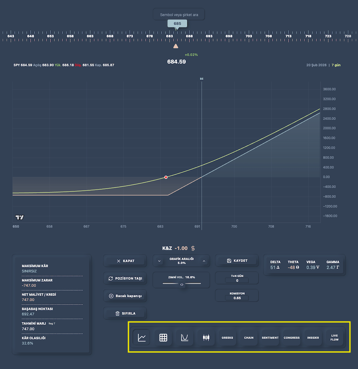Viewport: 358px width, 369px height.
Task: Click the symbol search field
Action: point(179,14)
